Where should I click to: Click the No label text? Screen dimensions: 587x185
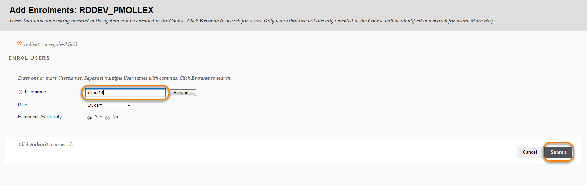[115, 117]
